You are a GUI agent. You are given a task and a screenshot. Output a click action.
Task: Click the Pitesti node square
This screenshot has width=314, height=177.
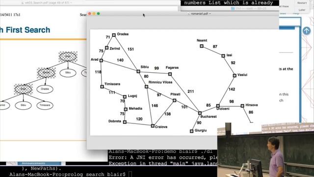click(175, 100)
